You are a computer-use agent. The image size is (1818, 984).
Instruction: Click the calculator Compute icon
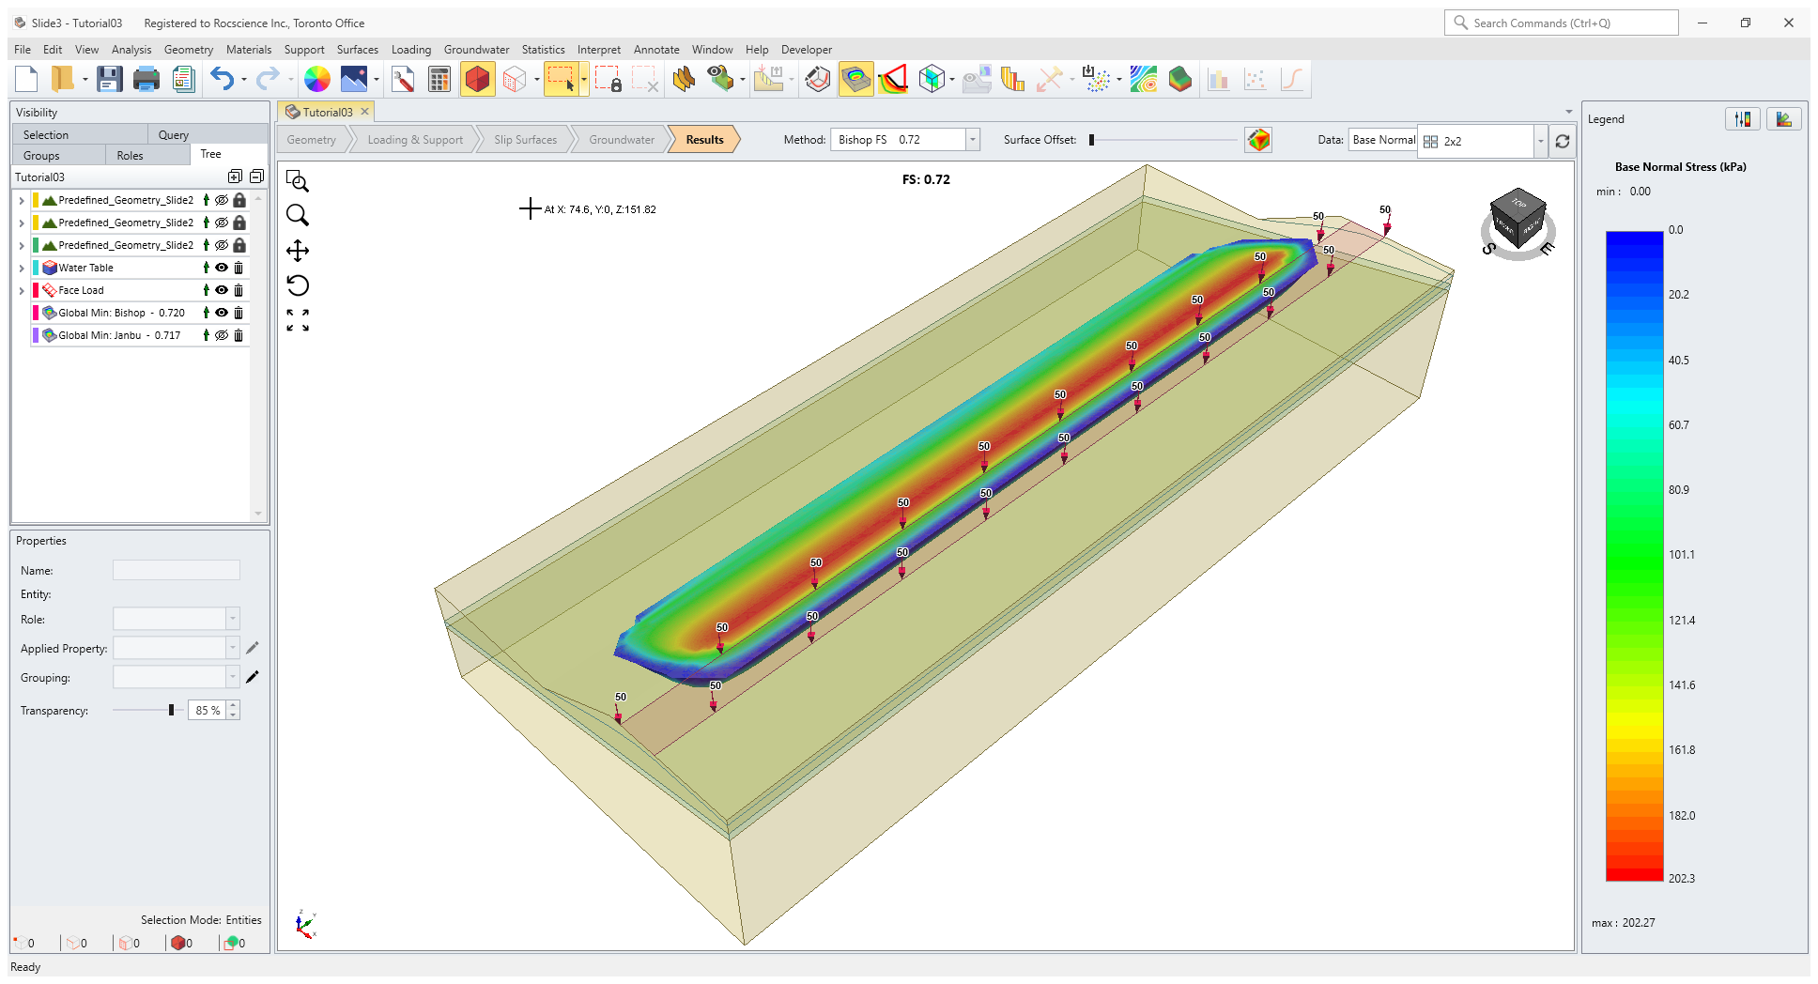click(439, 80)
